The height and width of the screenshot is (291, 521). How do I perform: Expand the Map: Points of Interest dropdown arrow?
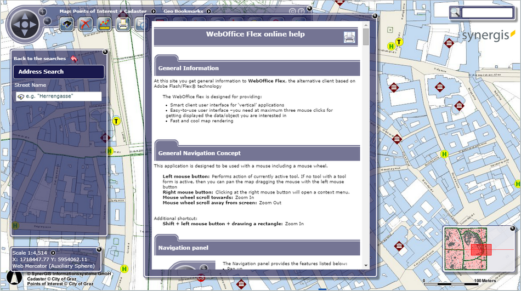coord(153,12)
